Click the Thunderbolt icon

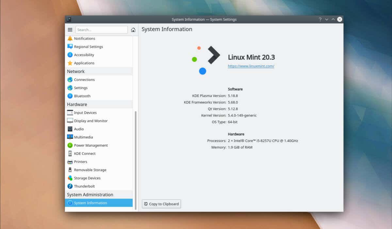[70, 186]
